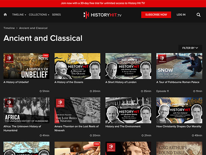Open the How Christianity Shapes Our Morality thumbnail
The image size is (206, 155).
[179, 110]
